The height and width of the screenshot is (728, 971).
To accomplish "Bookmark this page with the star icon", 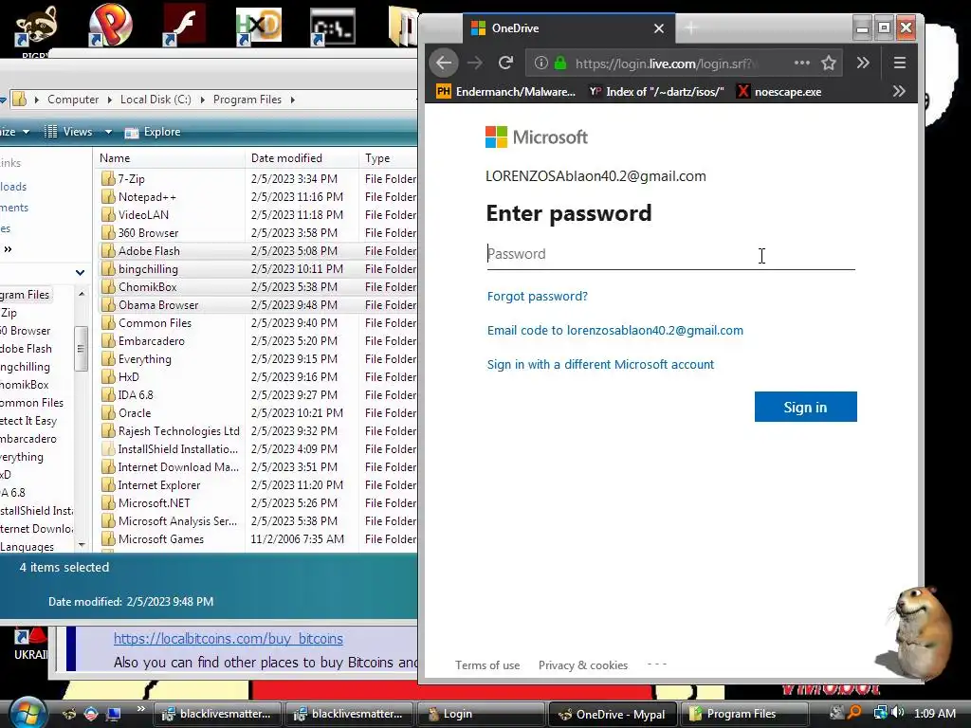I will [829, 63].
